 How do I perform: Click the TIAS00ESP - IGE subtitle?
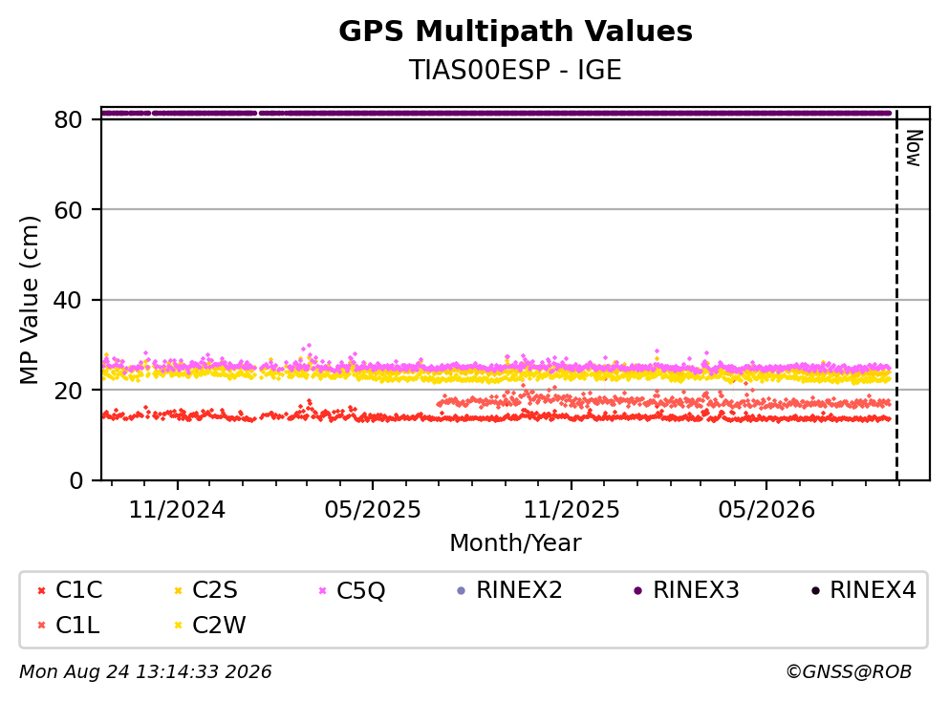pyautogui.click(x=516, y=70)
